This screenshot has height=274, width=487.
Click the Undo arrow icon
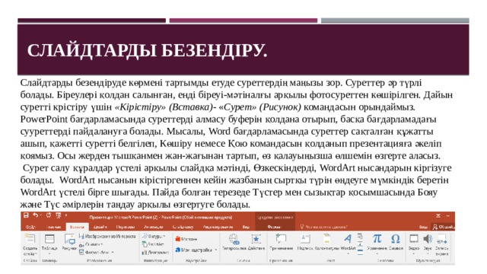[x=36, y=215]
